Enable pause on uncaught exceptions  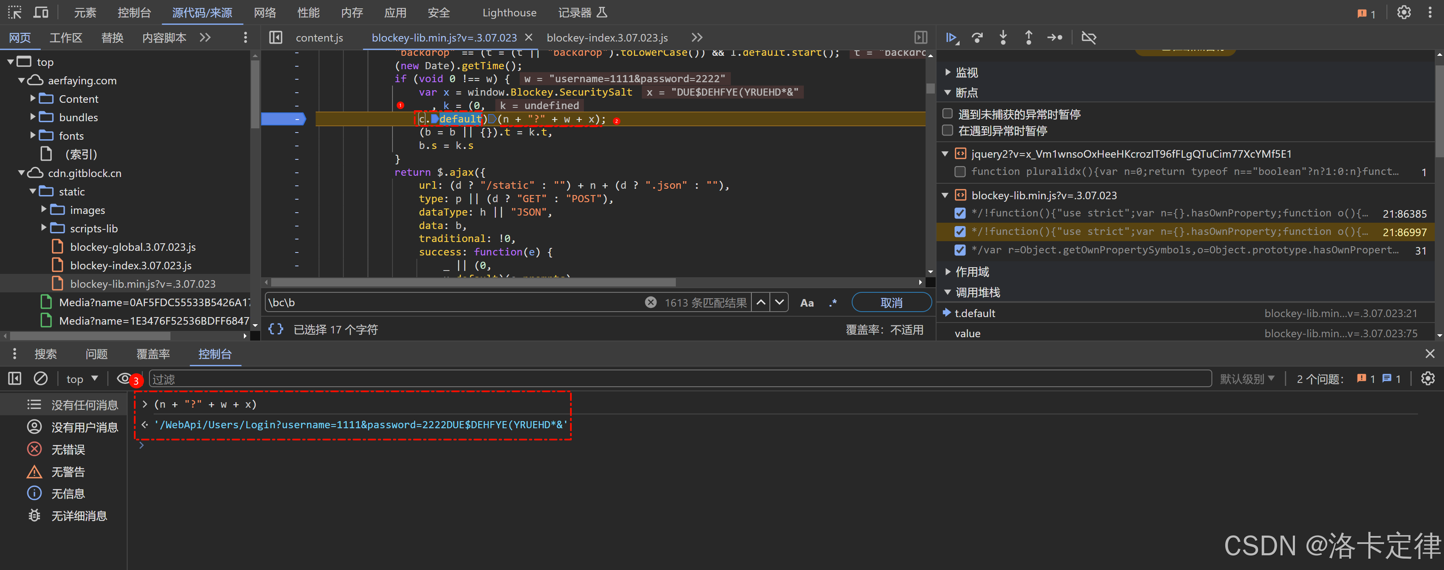click(x=947, y=114)
